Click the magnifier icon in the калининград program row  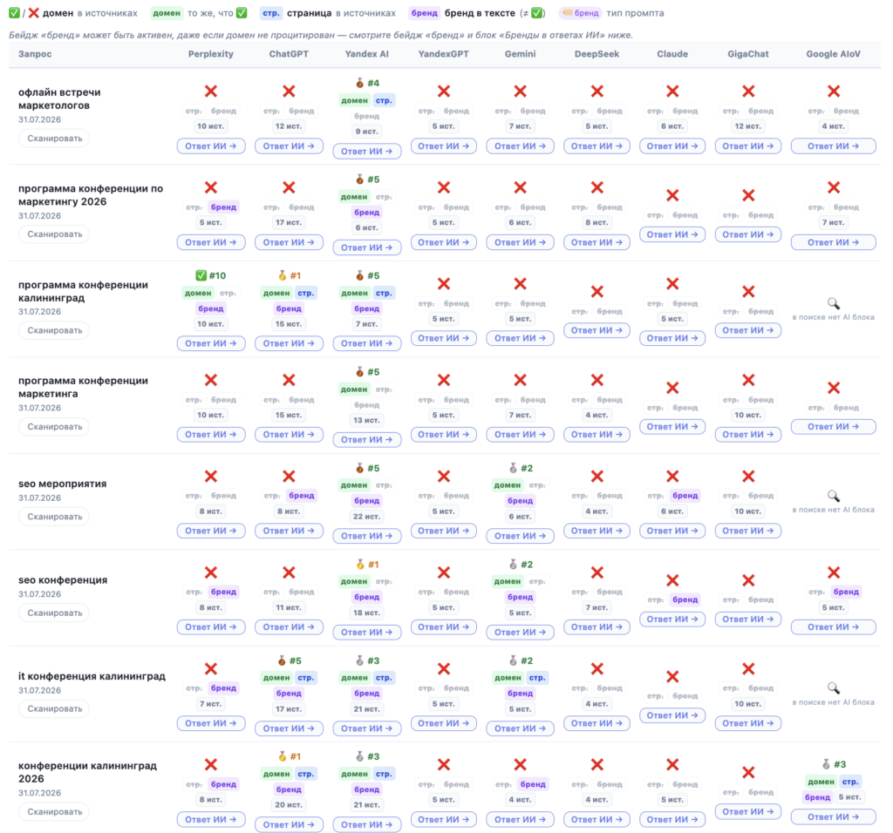click(x=833, y=303)
